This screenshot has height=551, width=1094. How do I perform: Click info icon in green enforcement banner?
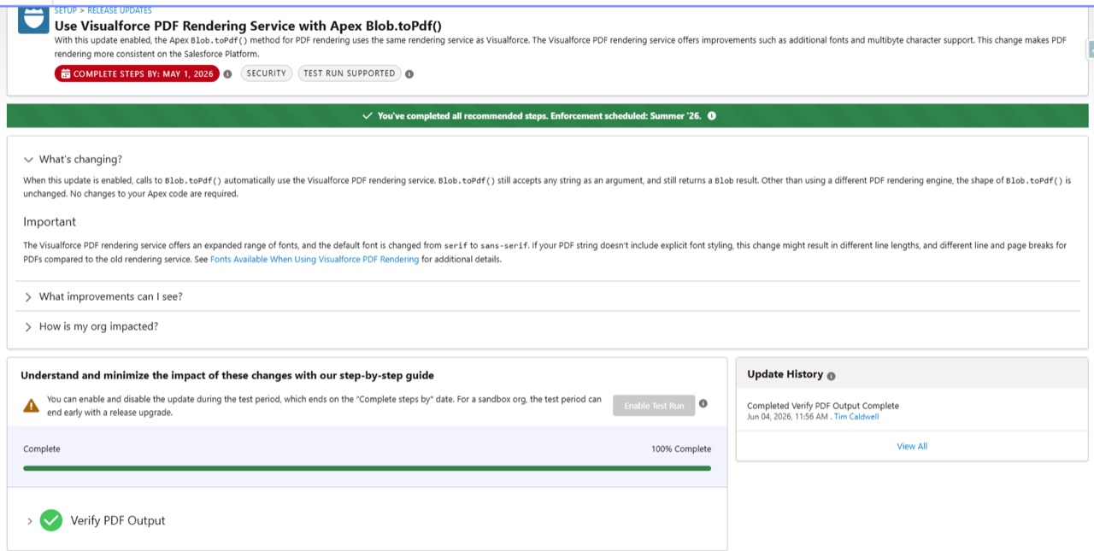[x=712, y=116]
